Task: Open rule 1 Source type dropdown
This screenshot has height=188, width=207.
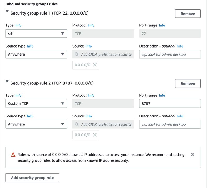Action: point(36,54)
